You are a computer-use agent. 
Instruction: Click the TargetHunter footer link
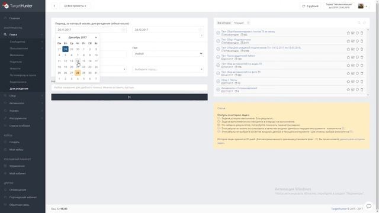click(x=339, y=209)
